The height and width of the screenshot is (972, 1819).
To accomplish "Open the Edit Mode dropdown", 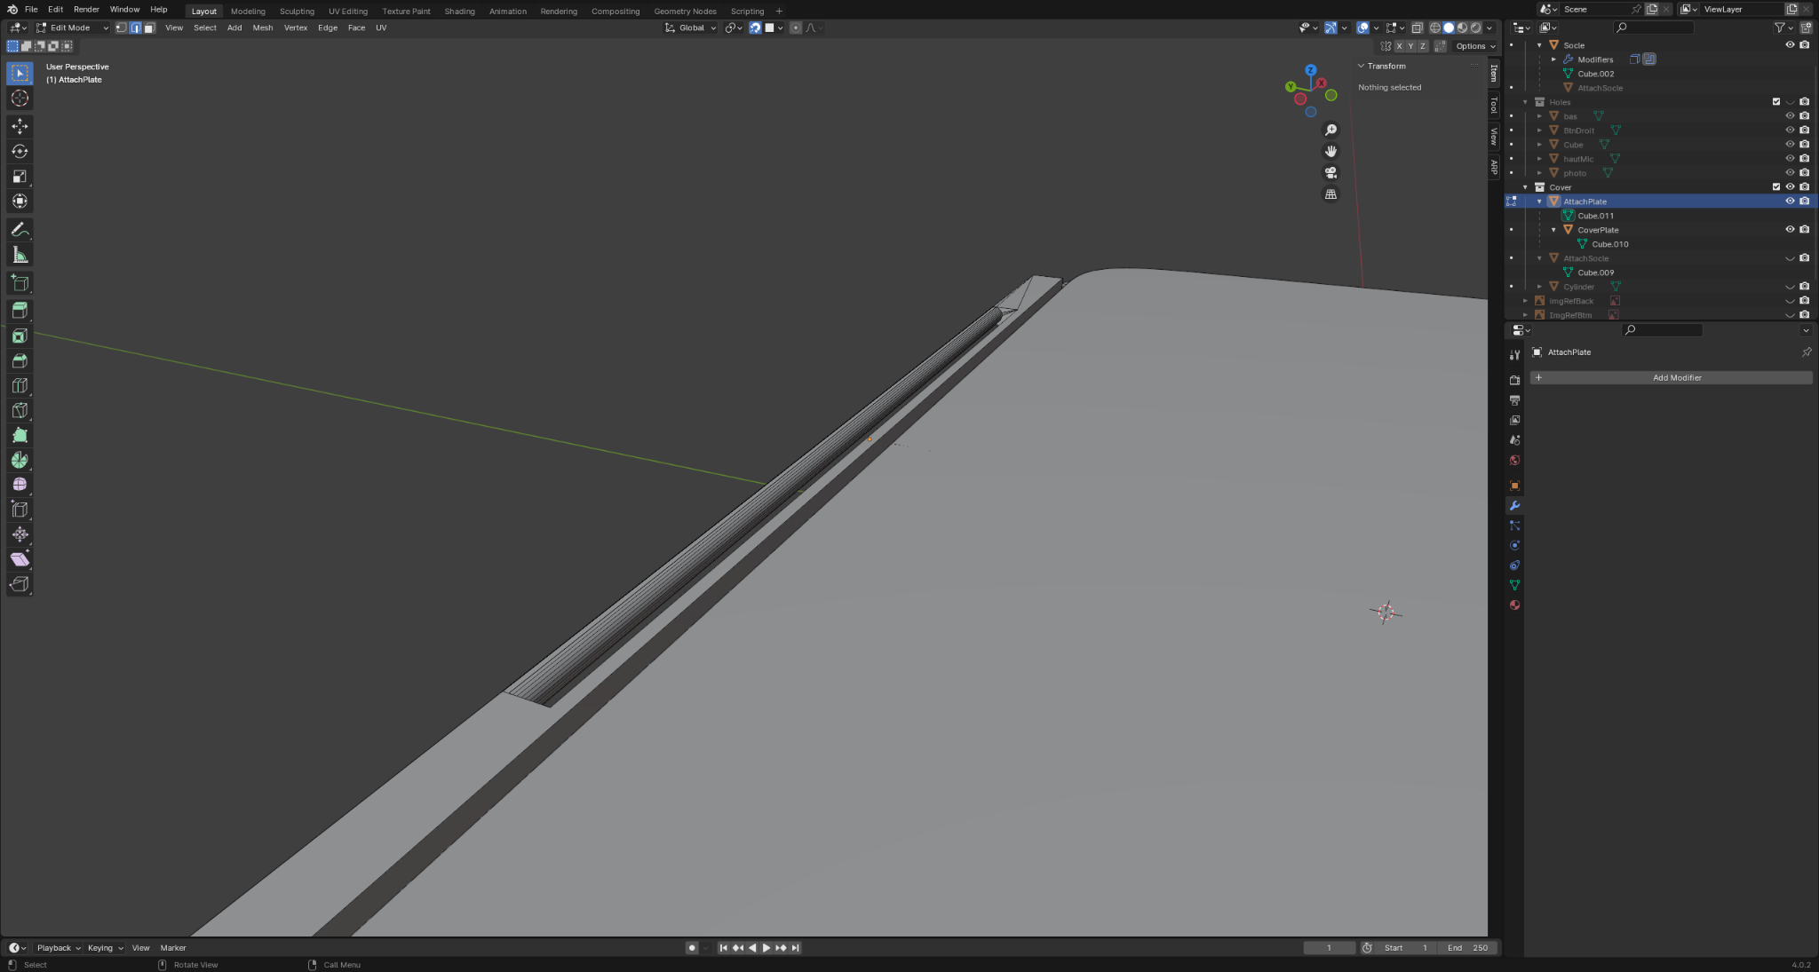I will click(71, 28).
